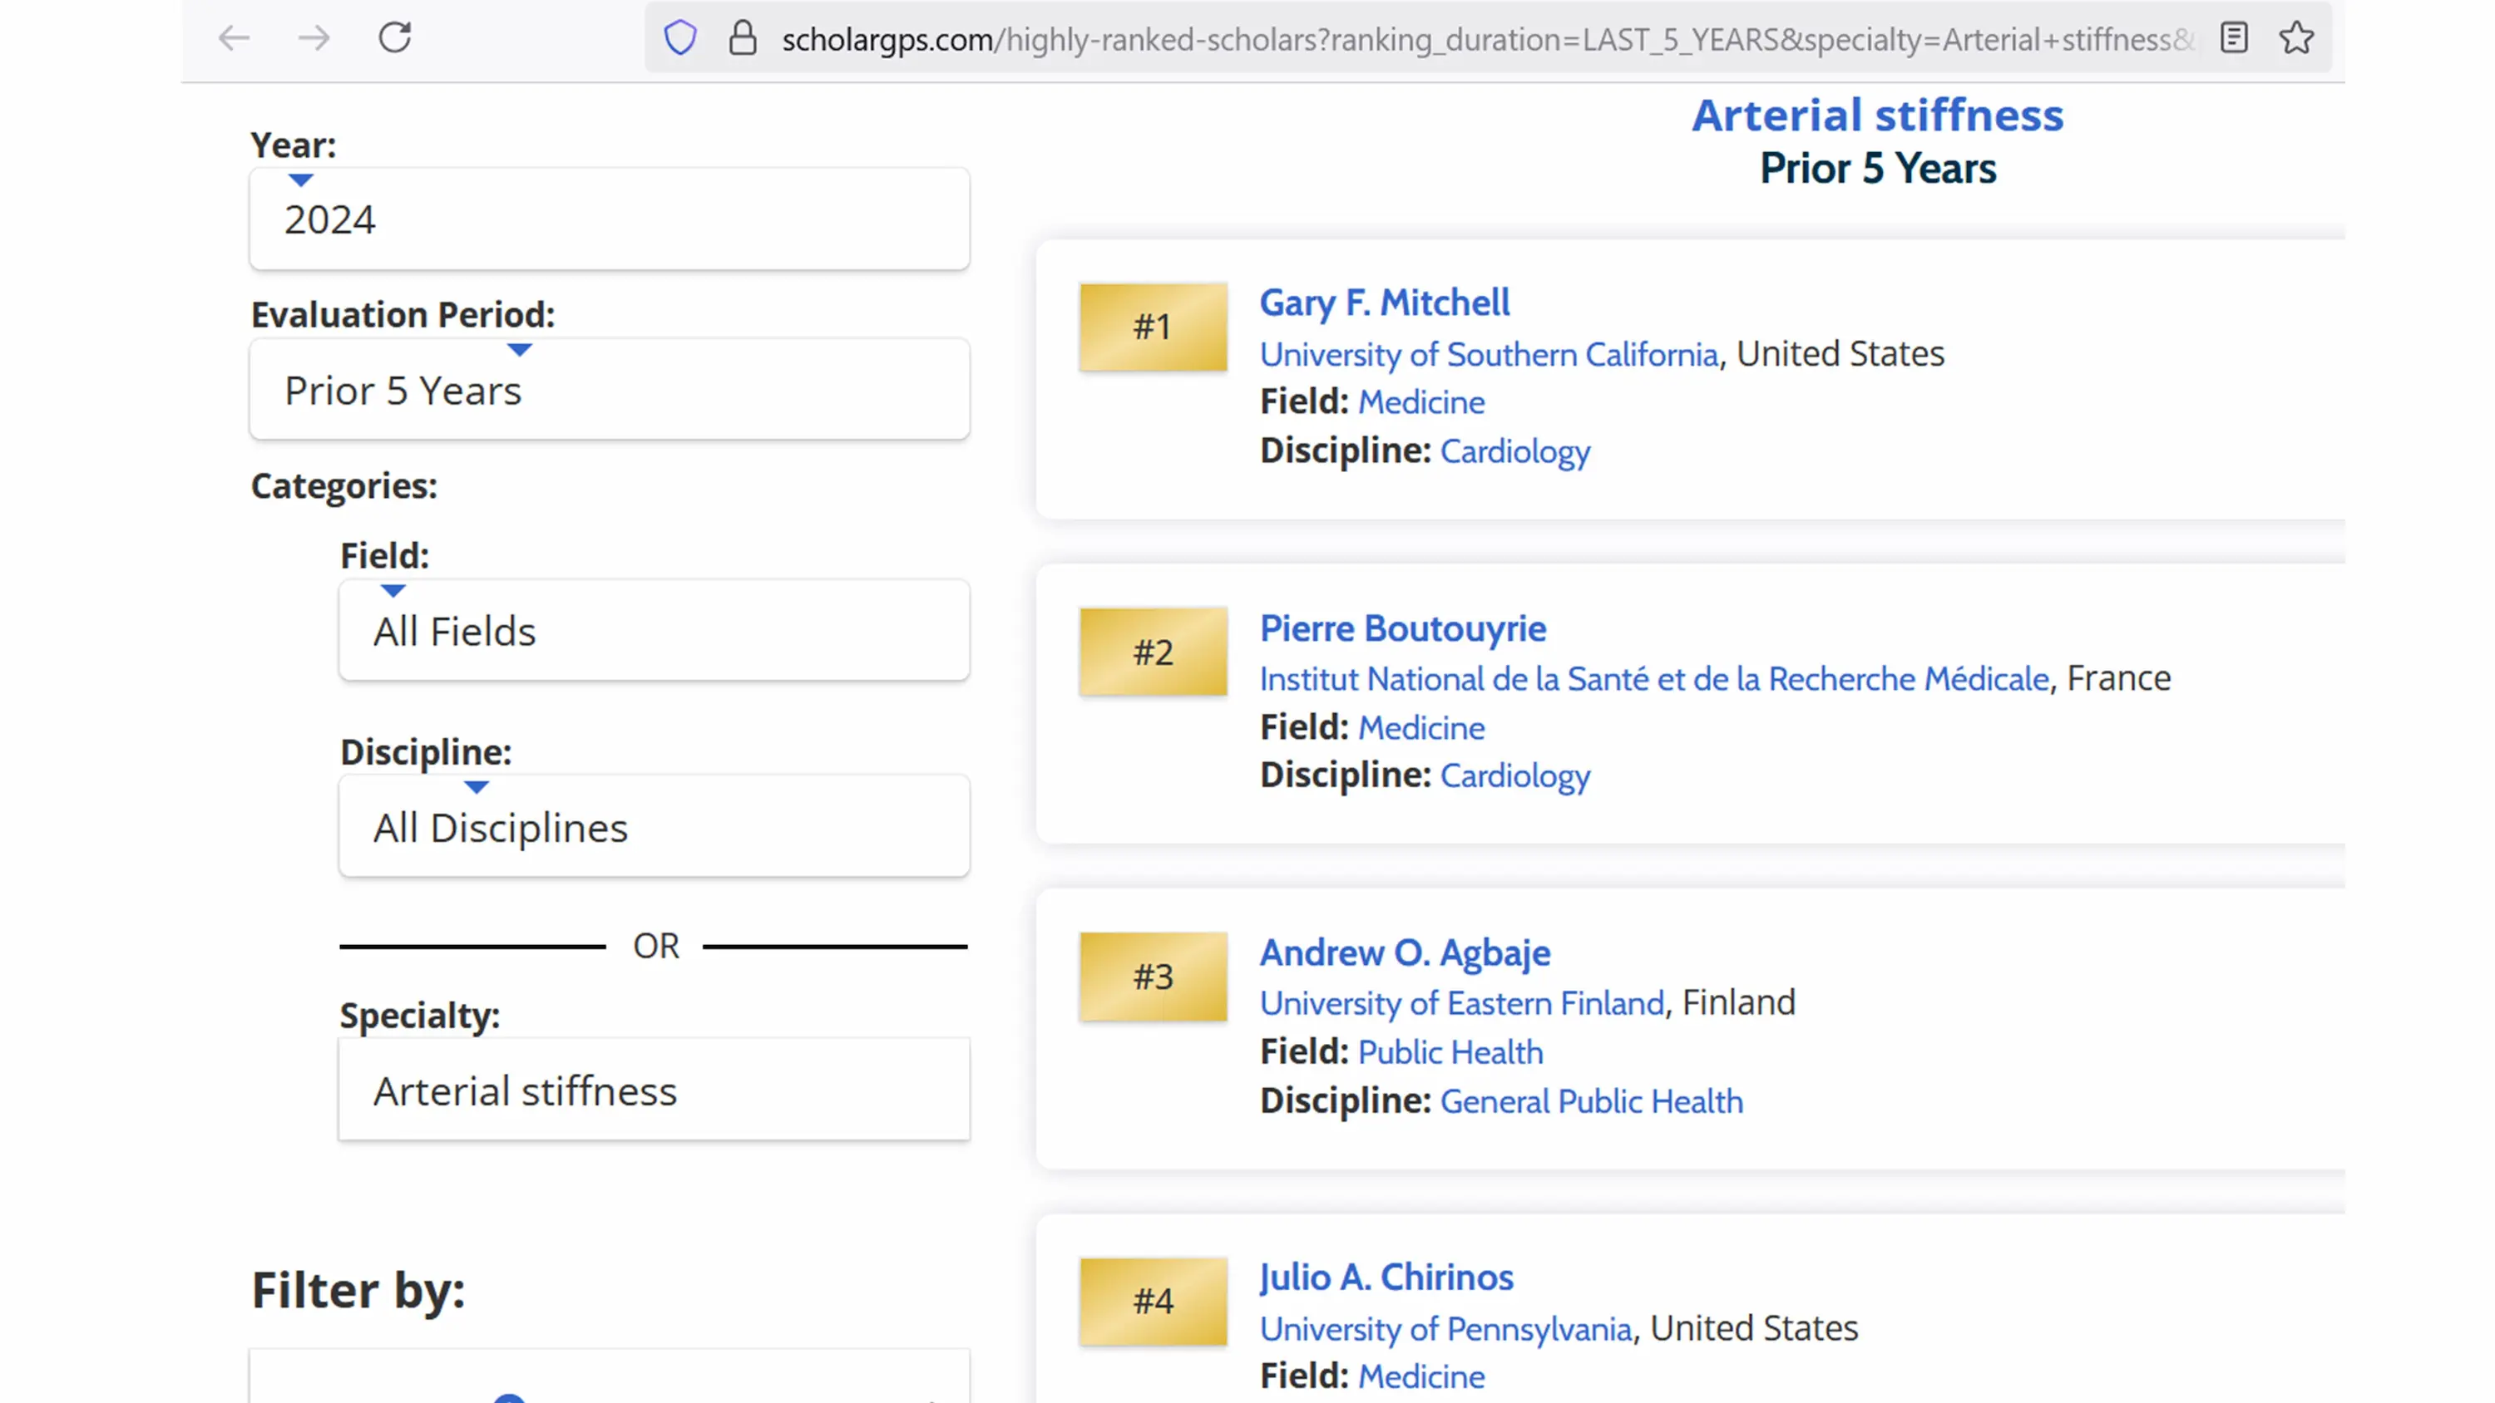Image resolution: width=2495 pixels, height=1403 pixels.
Task: Open the tracking protection shield icon
Action: (x=680, y=39)
